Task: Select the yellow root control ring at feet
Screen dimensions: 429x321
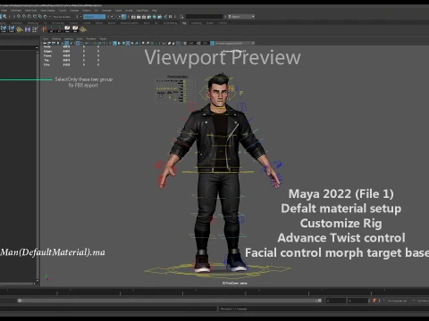Action: click(217, 270)
